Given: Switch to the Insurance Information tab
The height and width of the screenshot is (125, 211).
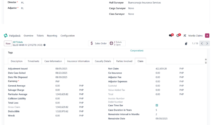Looking at the screenshot, I should [x=78, y=61].
